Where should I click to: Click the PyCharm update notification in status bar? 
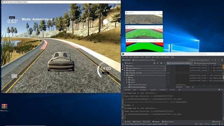point(146,124)
